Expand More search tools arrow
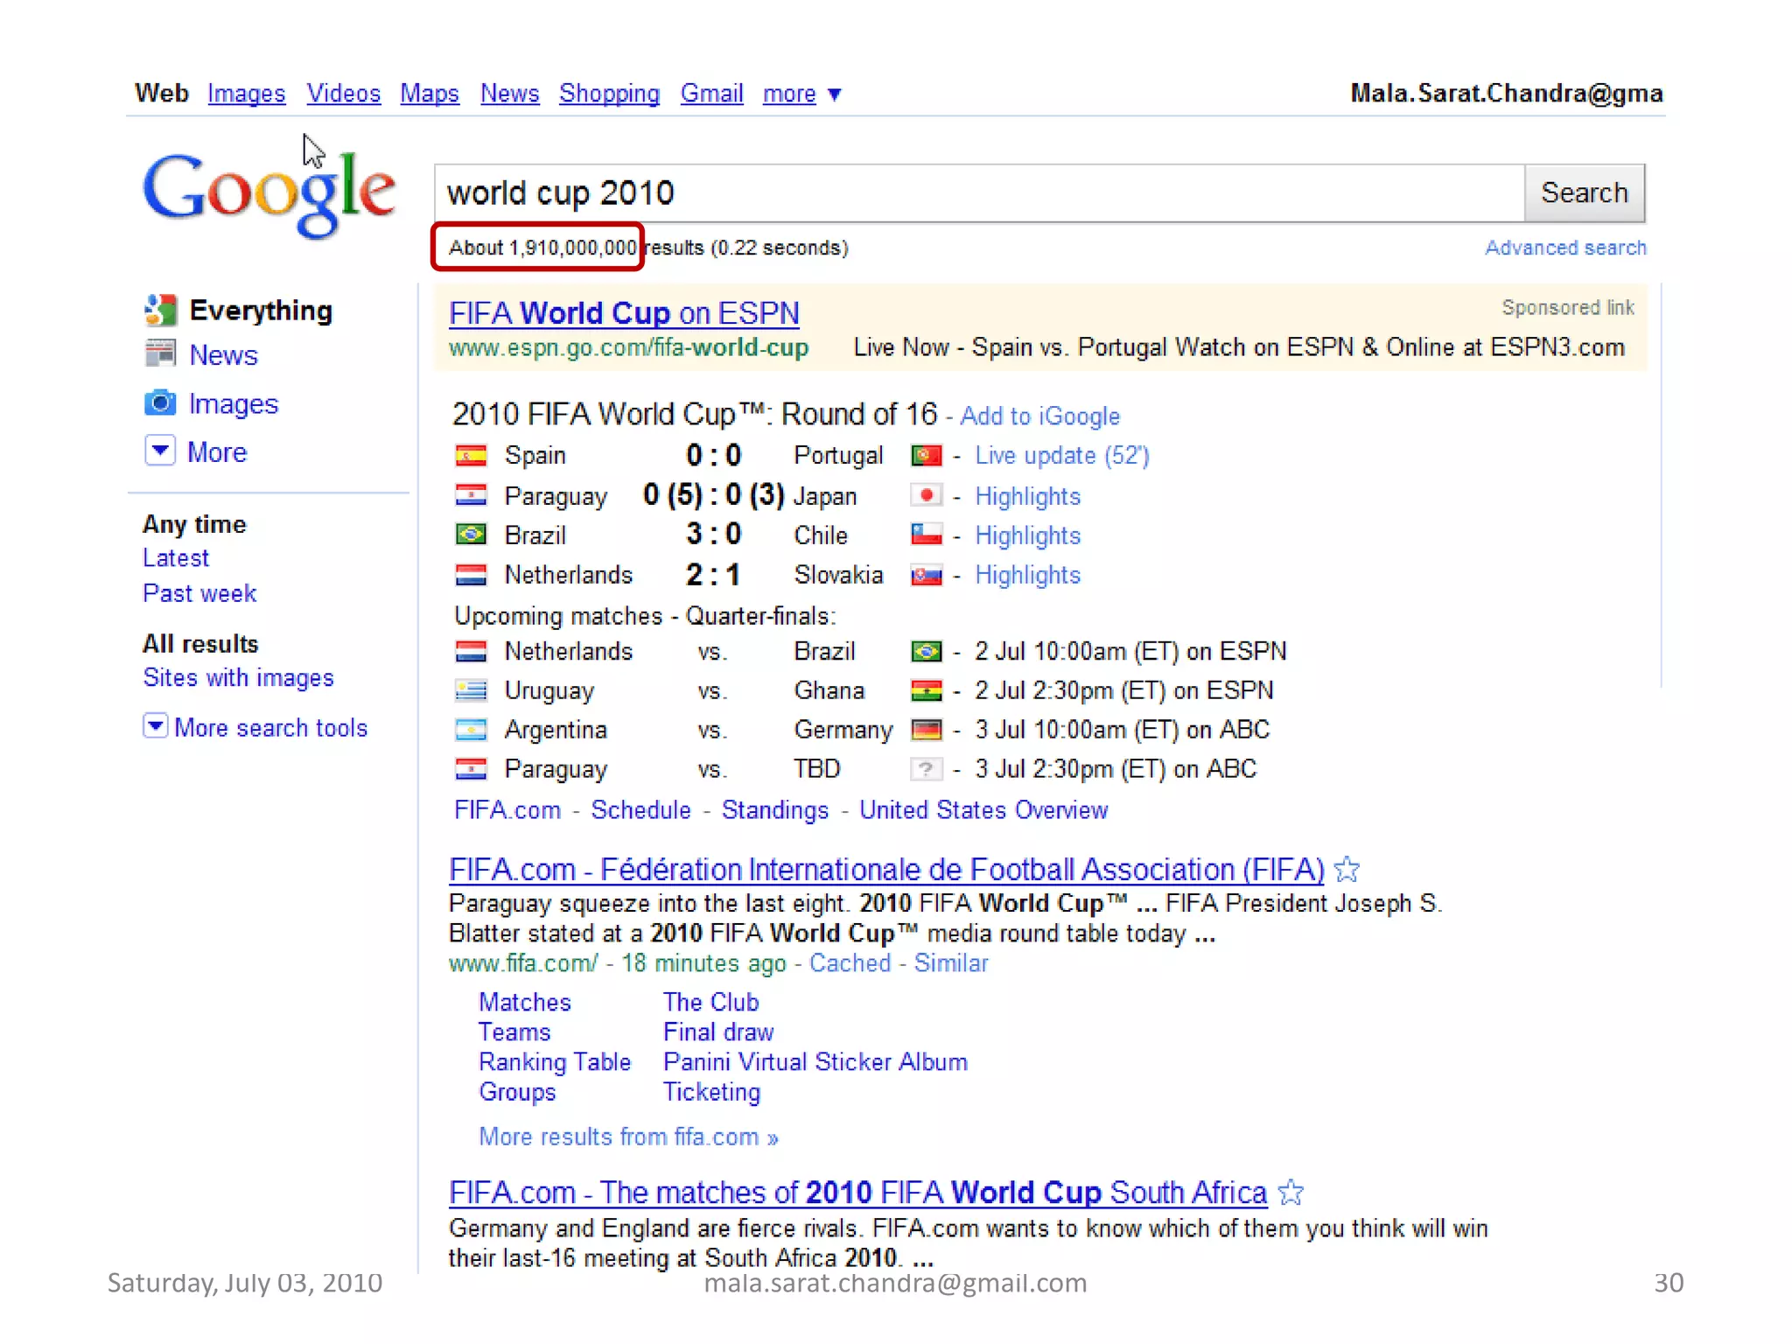1792x1344 pixels. coord(156,725)
